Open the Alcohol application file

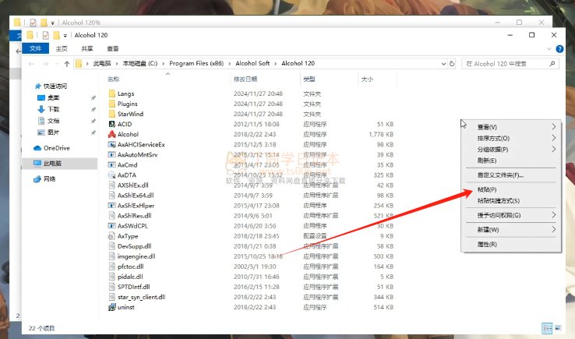[x=128, y=134]
